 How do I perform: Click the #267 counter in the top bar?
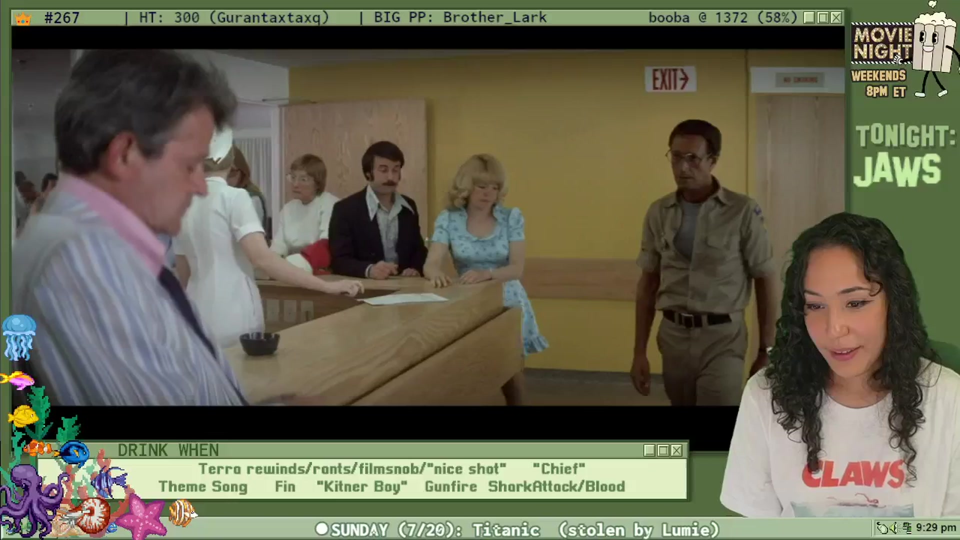point(62,18)
